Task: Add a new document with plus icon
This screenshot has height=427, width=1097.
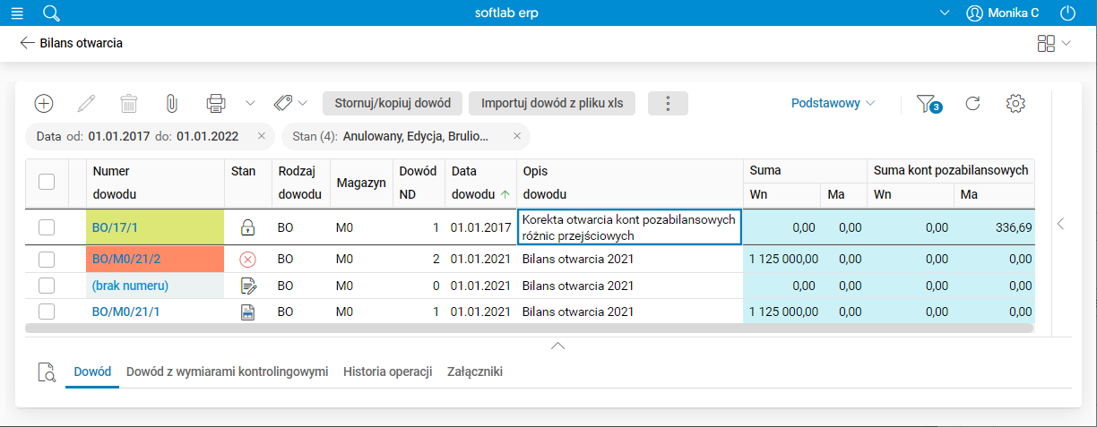Action: 44,103
